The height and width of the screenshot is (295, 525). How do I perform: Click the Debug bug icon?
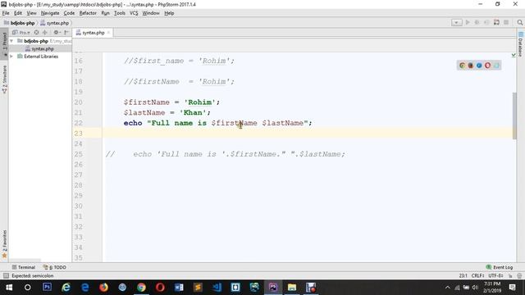477,22
